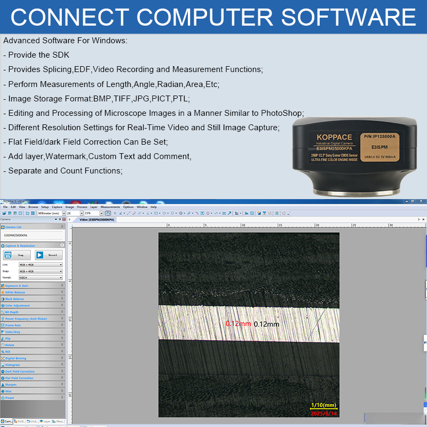Click the White Balance panel icon

[3, 292]
